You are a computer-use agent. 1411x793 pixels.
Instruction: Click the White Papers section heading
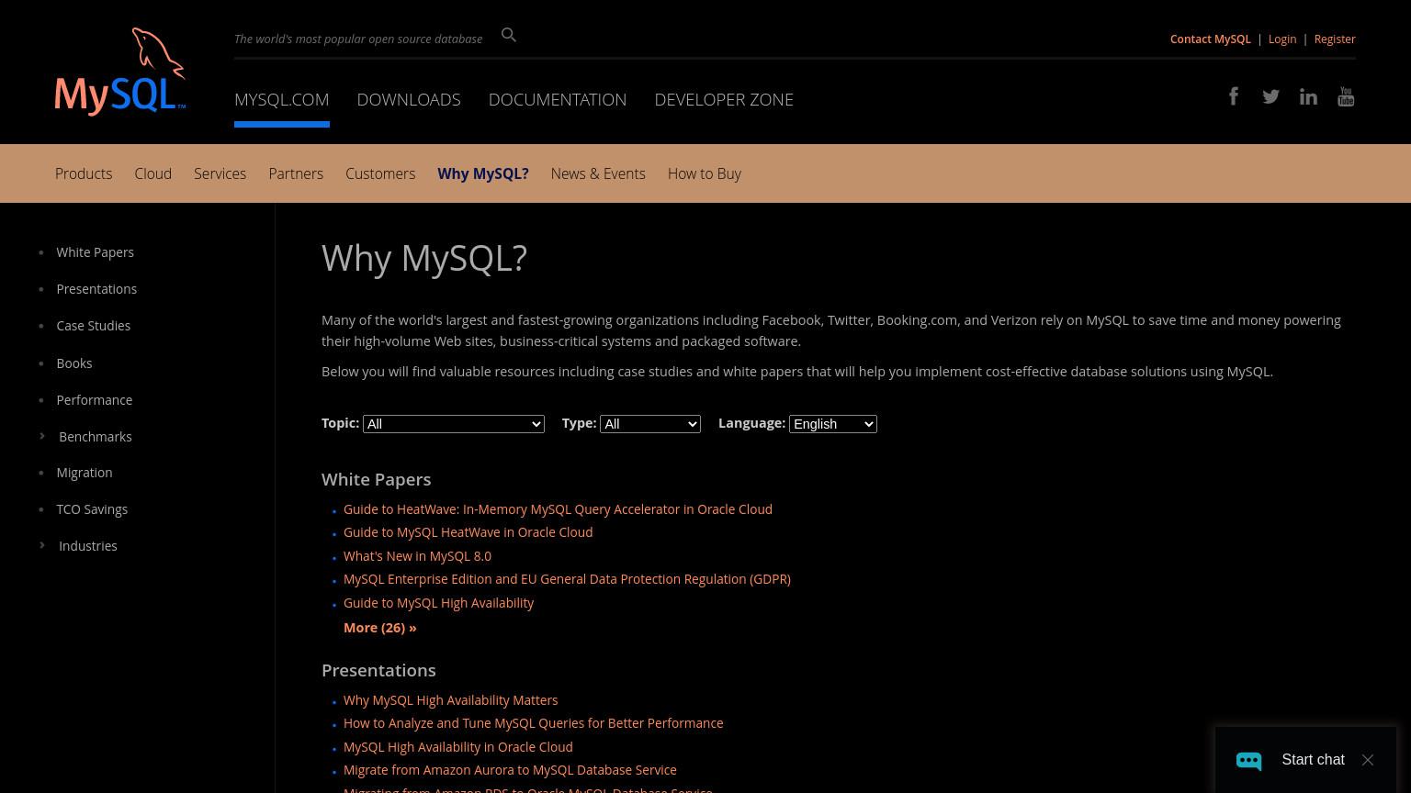(x=376, y=479)
